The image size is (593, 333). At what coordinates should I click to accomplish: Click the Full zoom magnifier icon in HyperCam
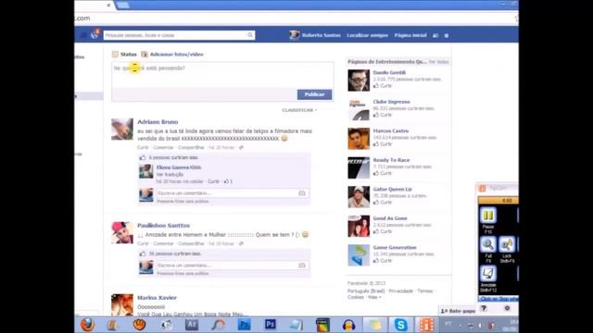(x=488, y=244)
